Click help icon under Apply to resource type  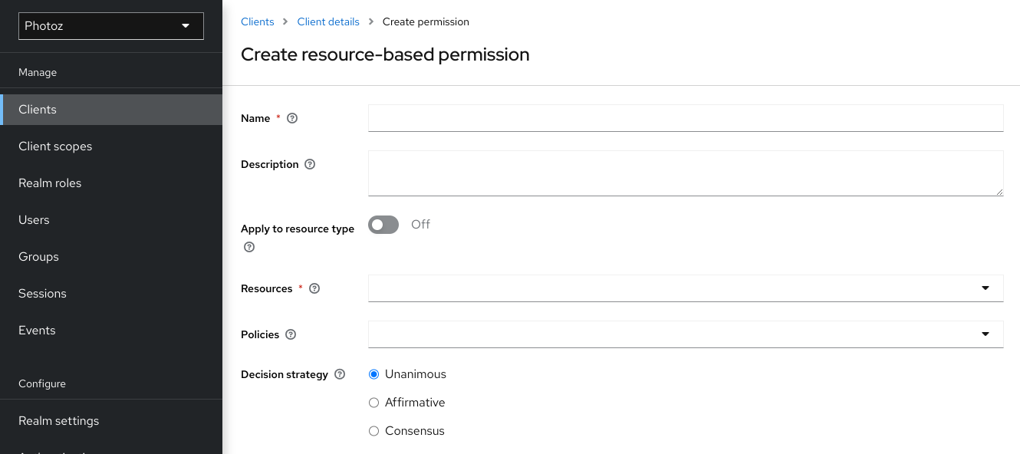pos(248,246)
